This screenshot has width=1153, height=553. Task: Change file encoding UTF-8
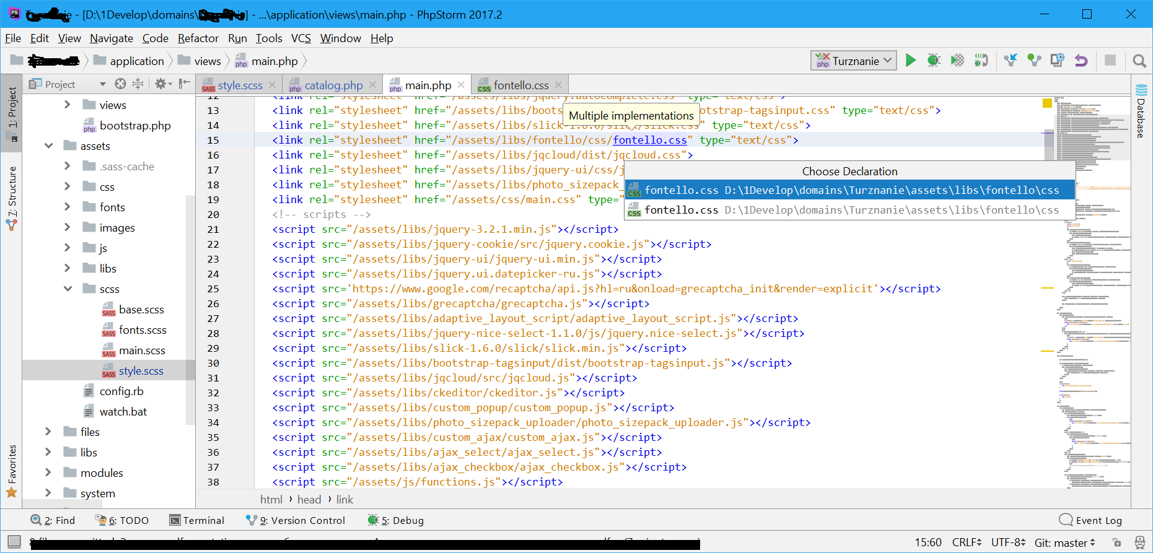[1008, 542]
